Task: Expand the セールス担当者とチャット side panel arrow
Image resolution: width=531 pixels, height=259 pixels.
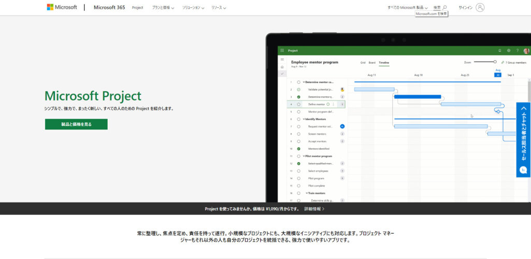Action: 524,109
